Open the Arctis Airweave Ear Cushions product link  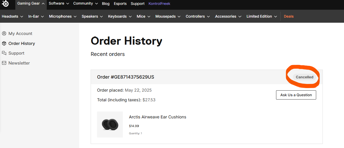pyautogui.click(x=157, y=117)
